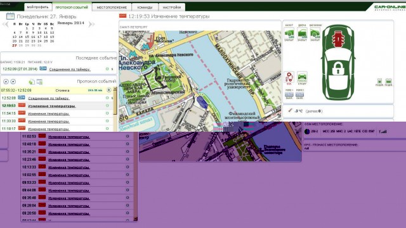Click the doors (Двери) status icon
Image resolution: width=406 pixels, height=228 pixels.
click(x=302, y=34)
